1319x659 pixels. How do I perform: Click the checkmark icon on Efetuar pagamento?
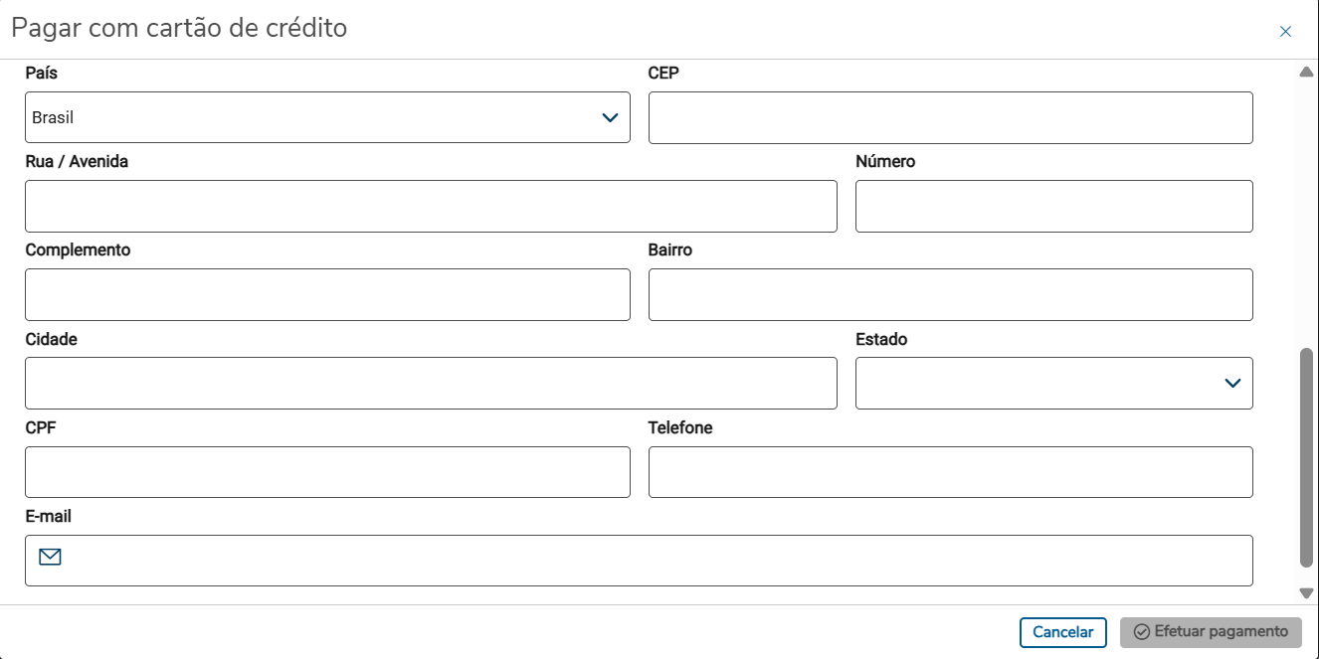point(1142,632)
